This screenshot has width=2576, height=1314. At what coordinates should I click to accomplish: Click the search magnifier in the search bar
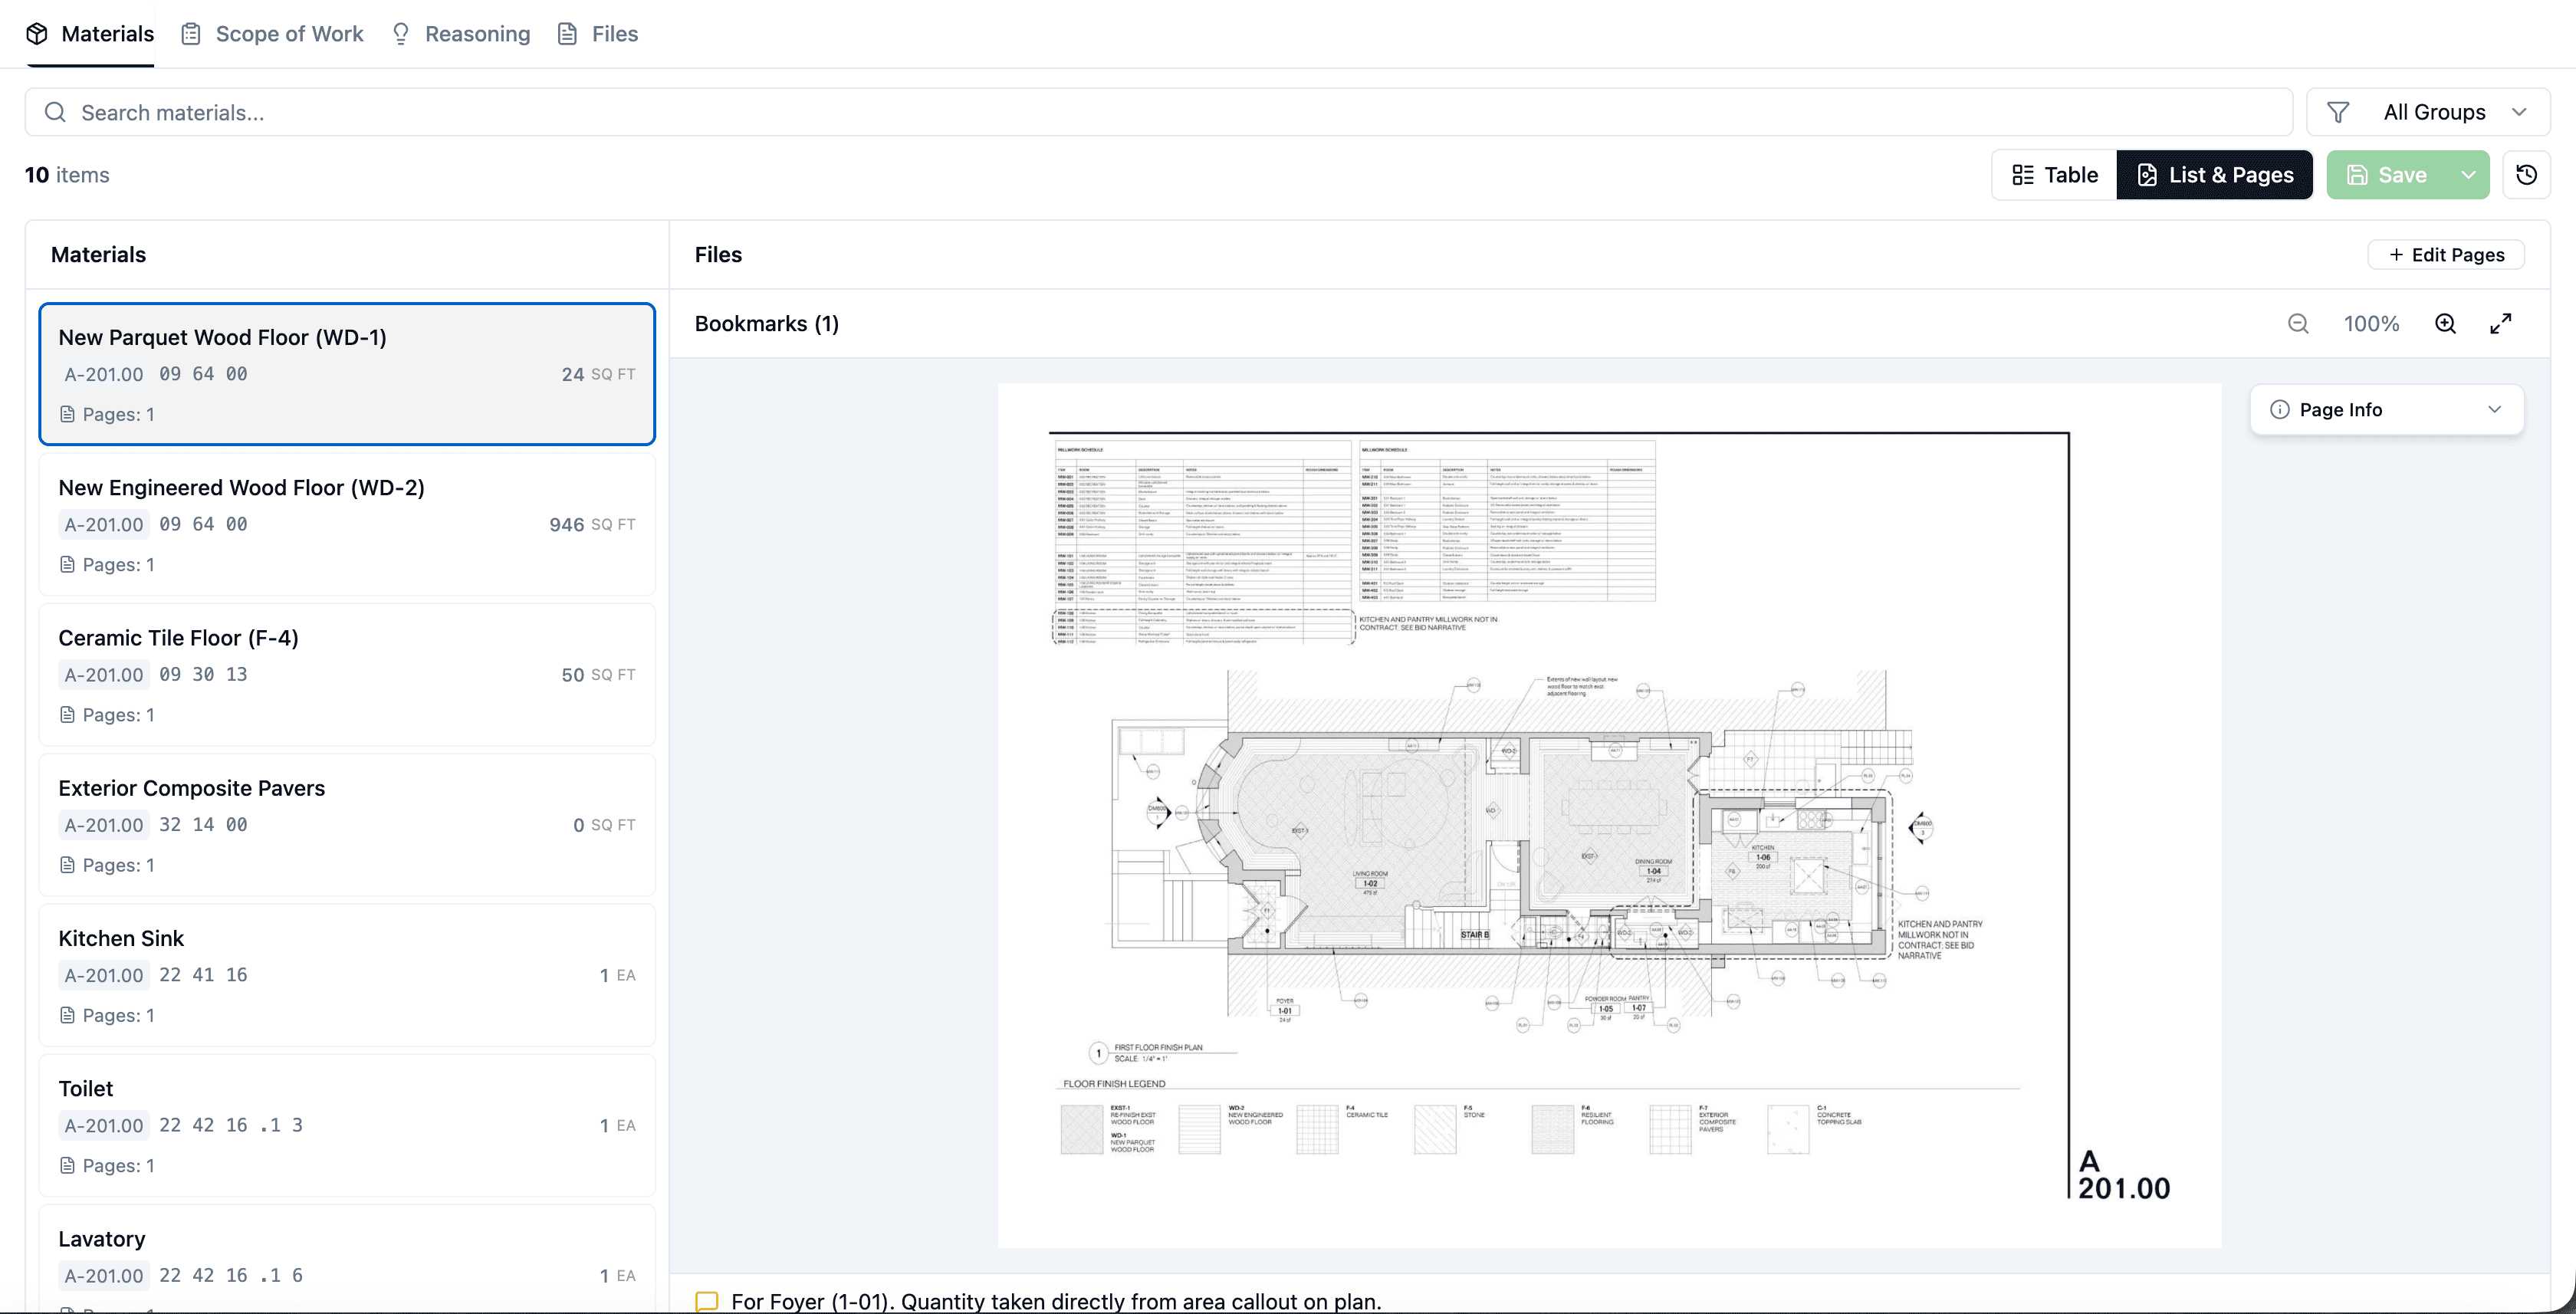55,112
